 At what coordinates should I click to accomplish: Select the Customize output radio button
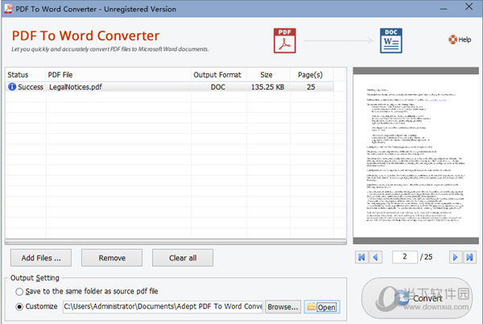pos(19,307)
